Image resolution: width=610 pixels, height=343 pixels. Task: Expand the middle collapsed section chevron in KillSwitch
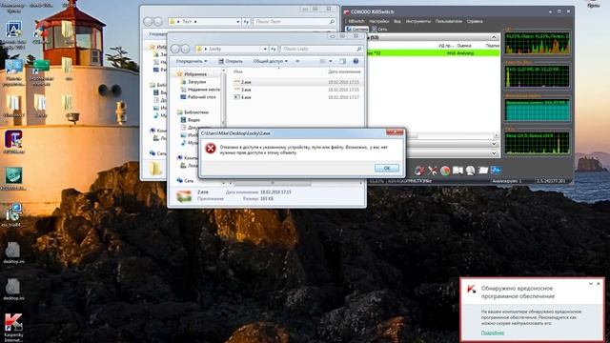click(x=494, y=144)
